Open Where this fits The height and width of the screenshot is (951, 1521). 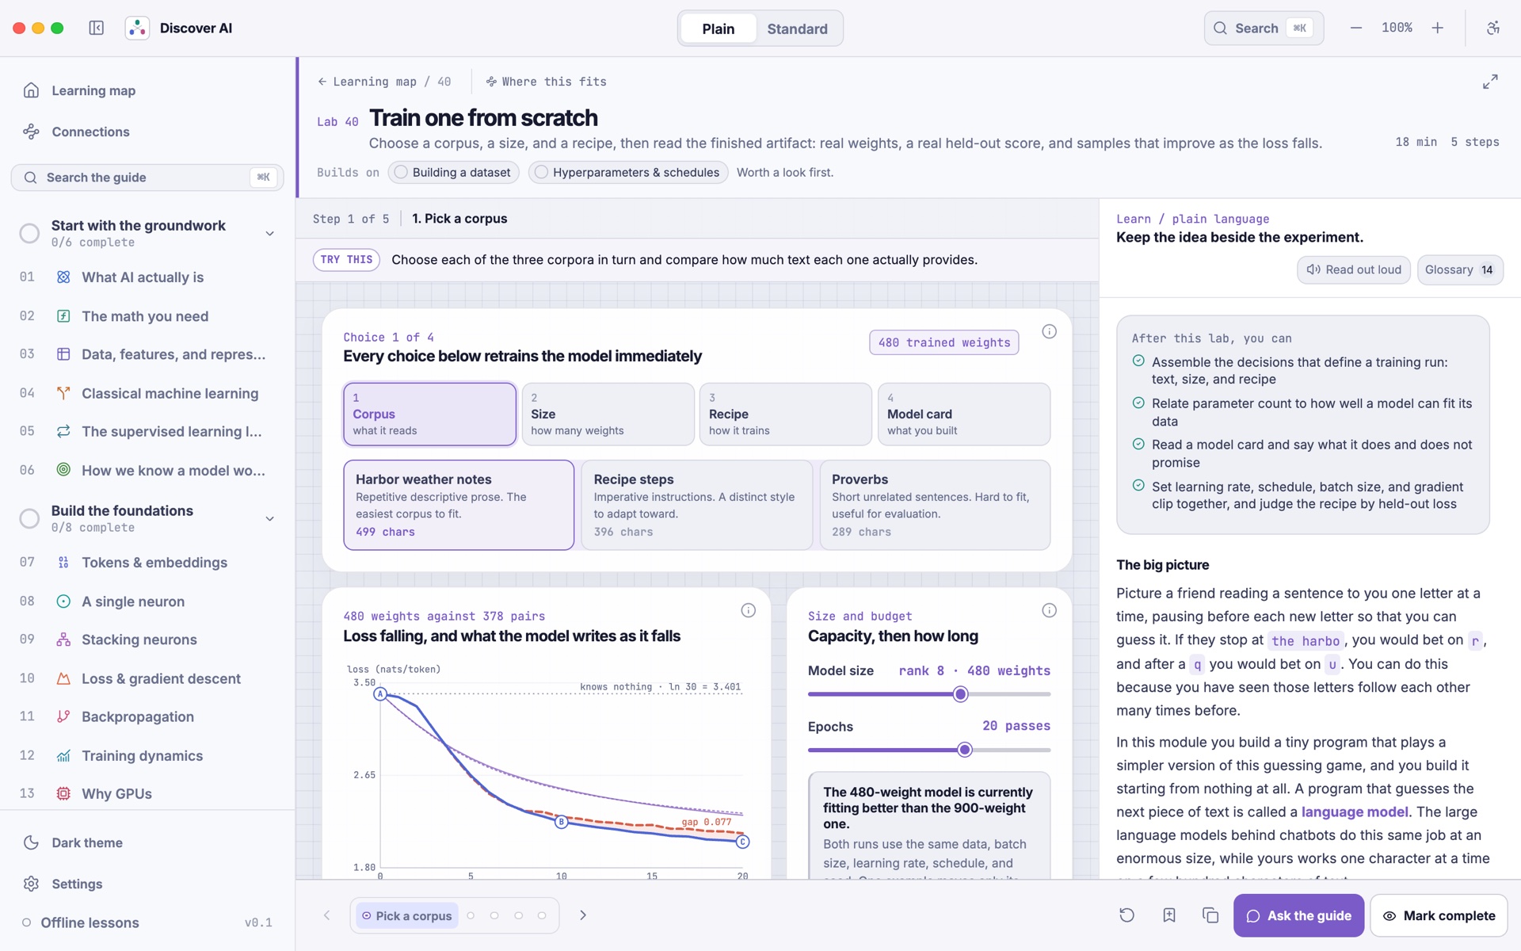click(x=547, y=82)
